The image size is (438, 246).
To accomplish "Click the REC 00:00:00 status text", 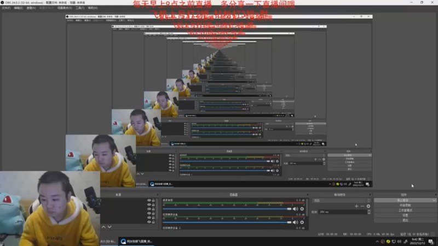I will tap(353, 235).
